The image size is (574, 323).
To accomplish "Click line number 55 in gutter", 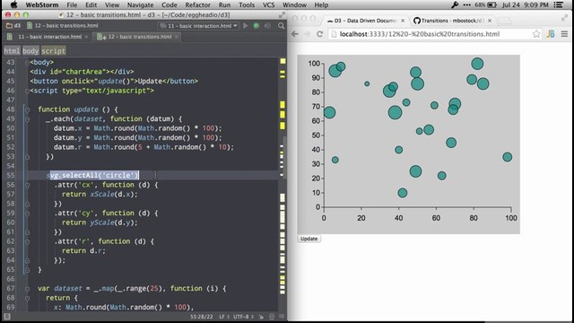I will coord(11,176).
